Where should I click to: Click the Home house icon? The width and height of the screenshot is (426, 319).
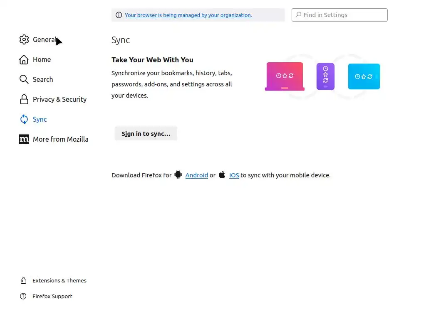point(24,60)
